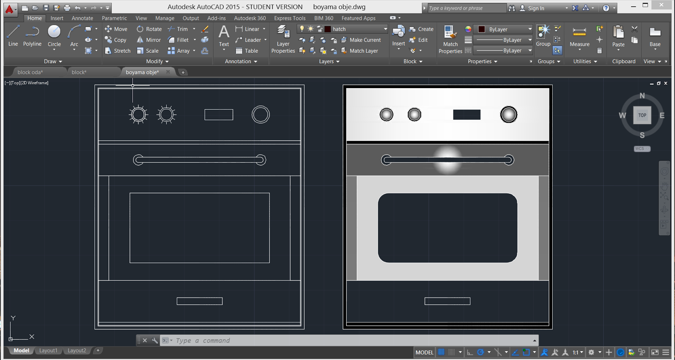Select the Scale tool
The image size is (675, 360).
(x=148, y=51)
